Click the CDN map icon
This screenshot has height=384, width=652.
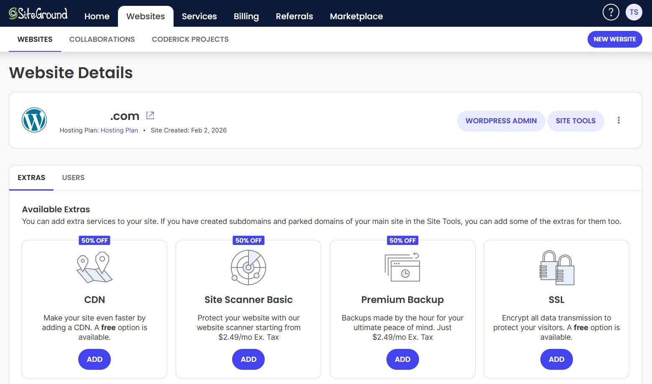[94, 267]
